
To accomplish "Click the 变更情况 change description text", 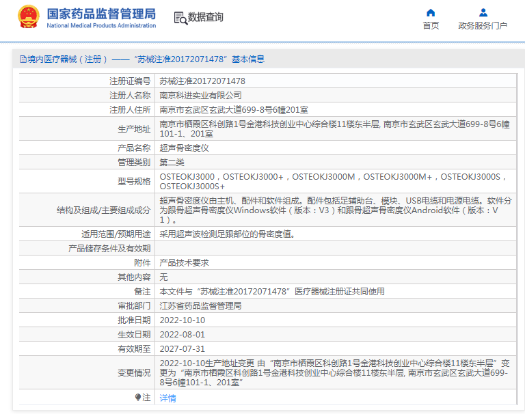I will 335,373.
